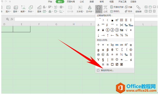Insert the Roman numeral III symbol
The image size is (158, 95).
[x=121, y=20]
